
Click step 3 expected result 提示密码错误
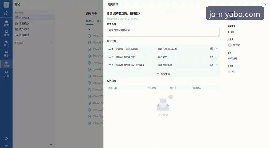point(165,65)
